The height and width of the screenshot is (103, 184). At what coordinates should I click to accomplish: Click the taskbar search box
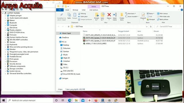tap(30, 100)
